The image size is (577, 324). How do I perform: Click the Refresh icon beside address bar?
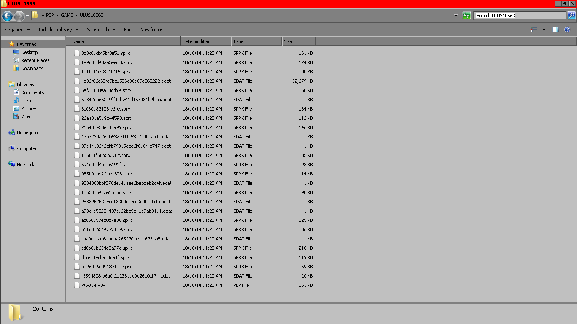[466, 16]
